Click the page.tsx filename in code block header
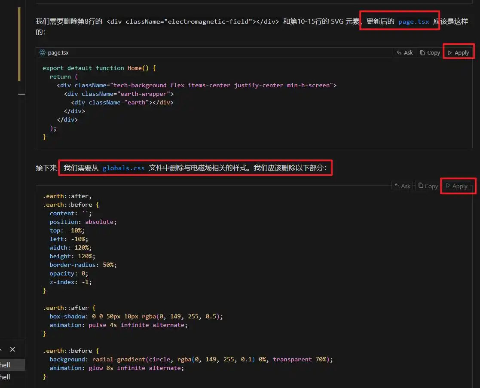The height and width of the screenshot is (388, 480). point(58,52)
